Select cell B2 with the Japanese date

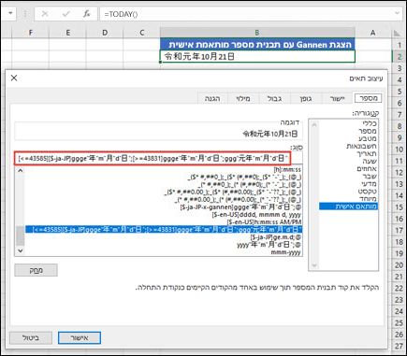click(257, 57)
